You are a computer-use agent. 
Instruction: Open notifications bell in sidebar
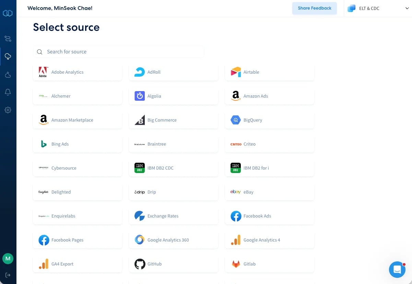coord(8,92)
